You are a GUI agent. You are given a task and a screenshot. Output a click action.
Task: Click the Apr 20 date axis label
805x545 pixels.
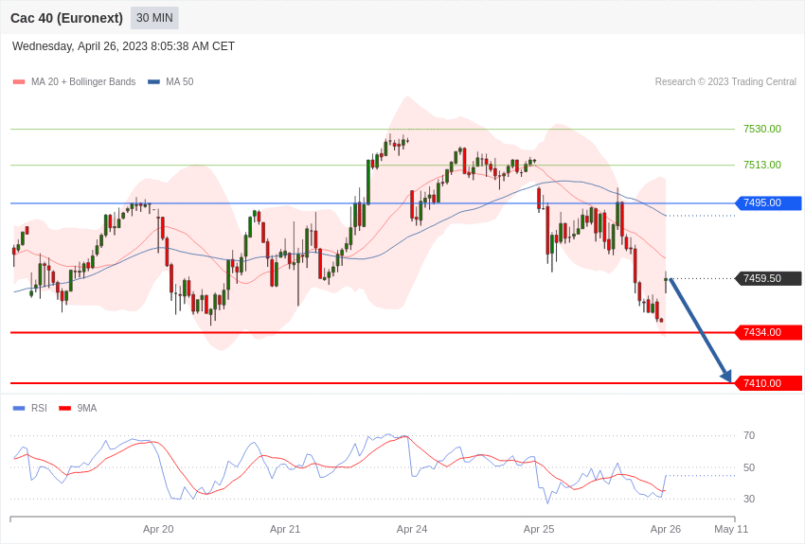tap(158, 529)
